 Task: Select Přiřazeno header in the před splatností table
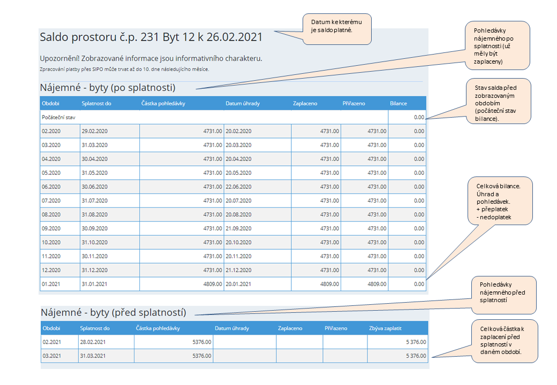[x=336, y=328]
